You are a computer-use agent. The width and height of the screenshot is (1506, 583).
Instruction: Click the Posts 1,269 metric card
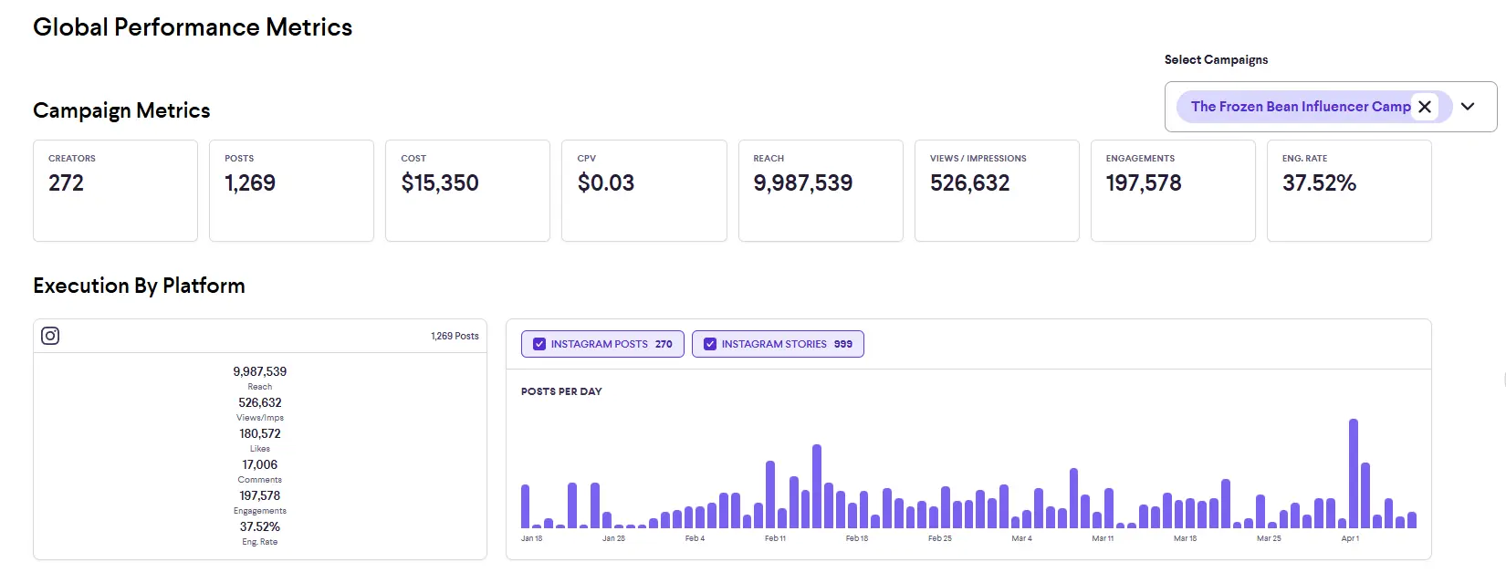pos(291,191)
